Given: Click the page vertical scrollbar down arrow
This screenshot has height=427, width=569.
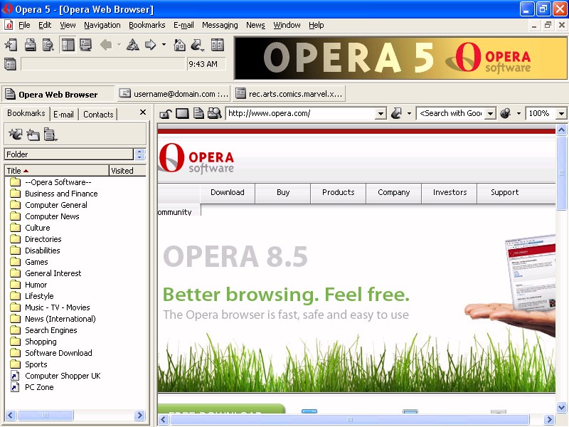Looking at the screenshot, I should (561, 407).
